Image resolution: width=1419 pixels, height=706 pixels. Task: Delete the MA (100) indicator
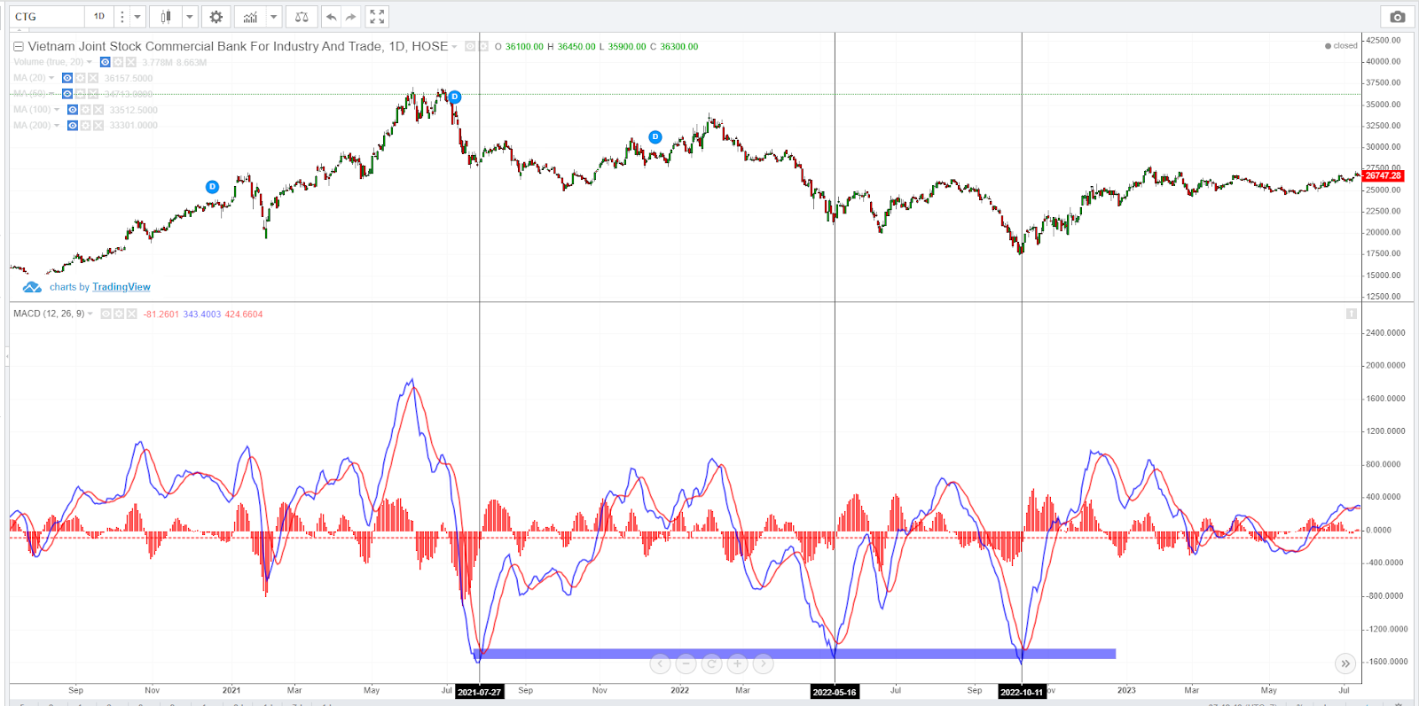[98, 110]
